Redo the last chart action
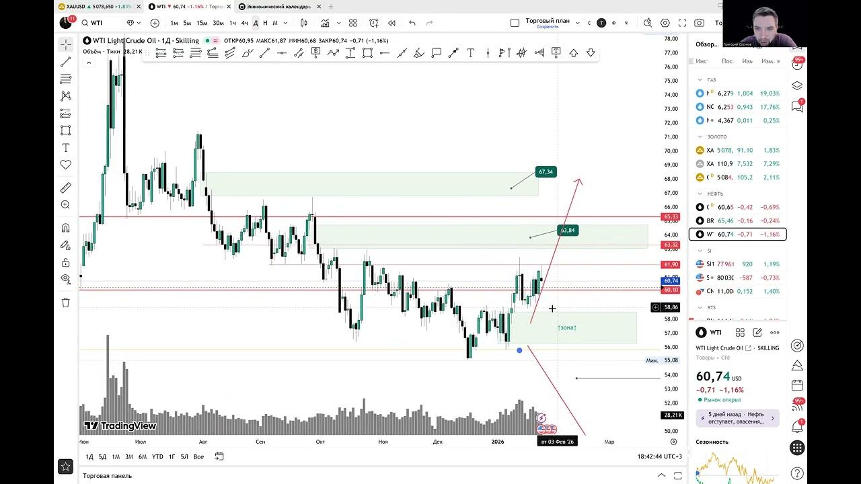Image resolution: width=861 pixels, height=484 pixels. (x=430, y=23)
